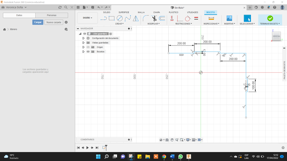Open the INSPECCIONAR dropdown menu
The image size is (287, 161).
(x=211, y=24)
